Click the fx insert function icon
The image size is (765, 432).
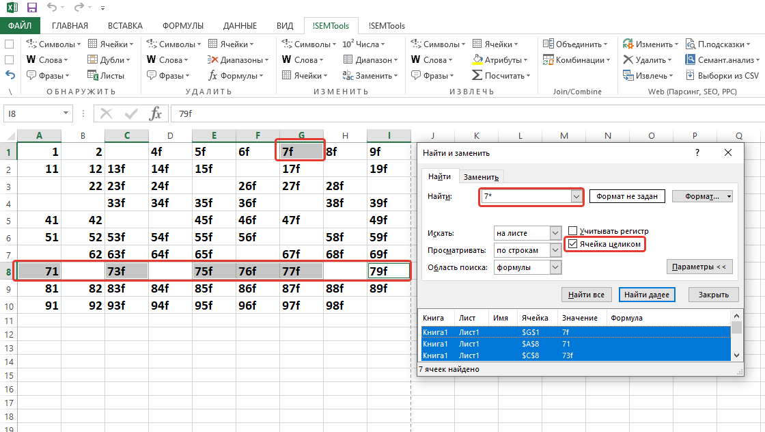coord(155,113)
